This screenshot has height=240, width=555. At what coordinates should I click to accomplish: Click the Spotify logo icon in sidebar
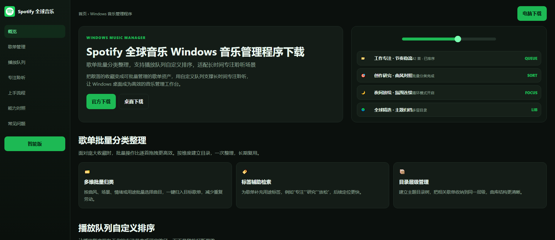[10, 11]
